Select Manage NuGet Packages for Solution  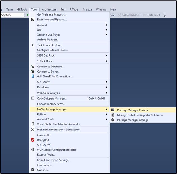143,115
